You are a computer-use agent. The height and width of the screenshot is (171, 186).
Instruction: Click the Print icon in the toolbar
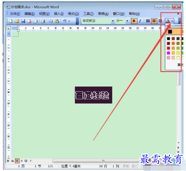[x=43, y=21]
